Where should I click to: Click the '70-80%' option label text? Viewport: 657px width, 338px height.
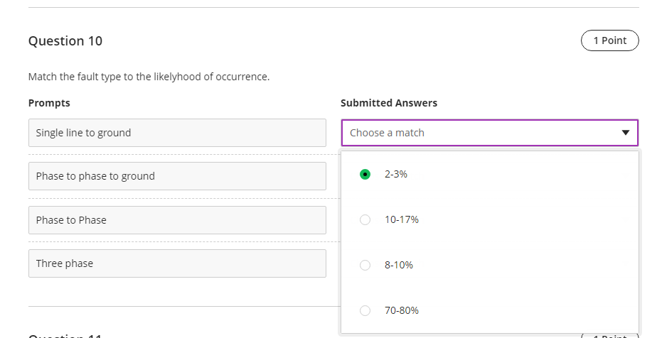tap(402, 310)
